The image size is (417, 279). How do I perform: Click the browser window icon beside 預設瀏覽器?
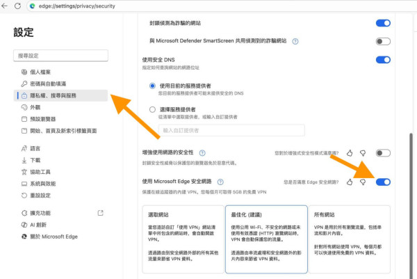click(24, 119)
